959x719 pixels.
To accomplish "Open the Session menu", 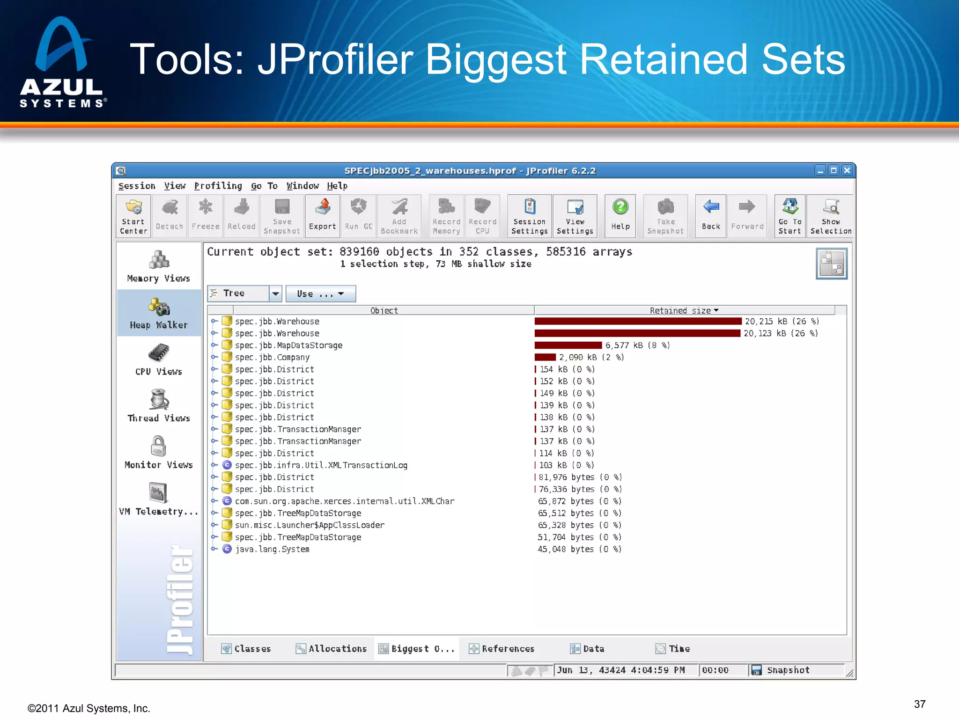I will point(137,186).
